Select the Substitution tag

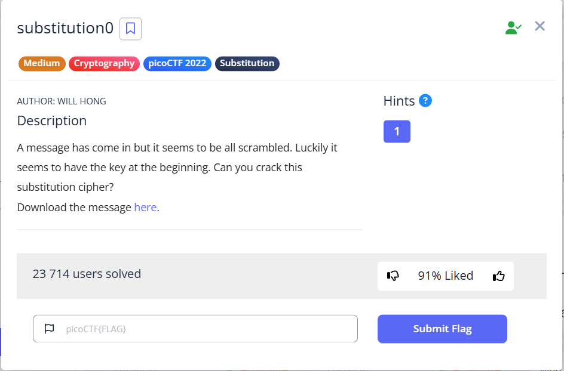(x=247, y=63)
